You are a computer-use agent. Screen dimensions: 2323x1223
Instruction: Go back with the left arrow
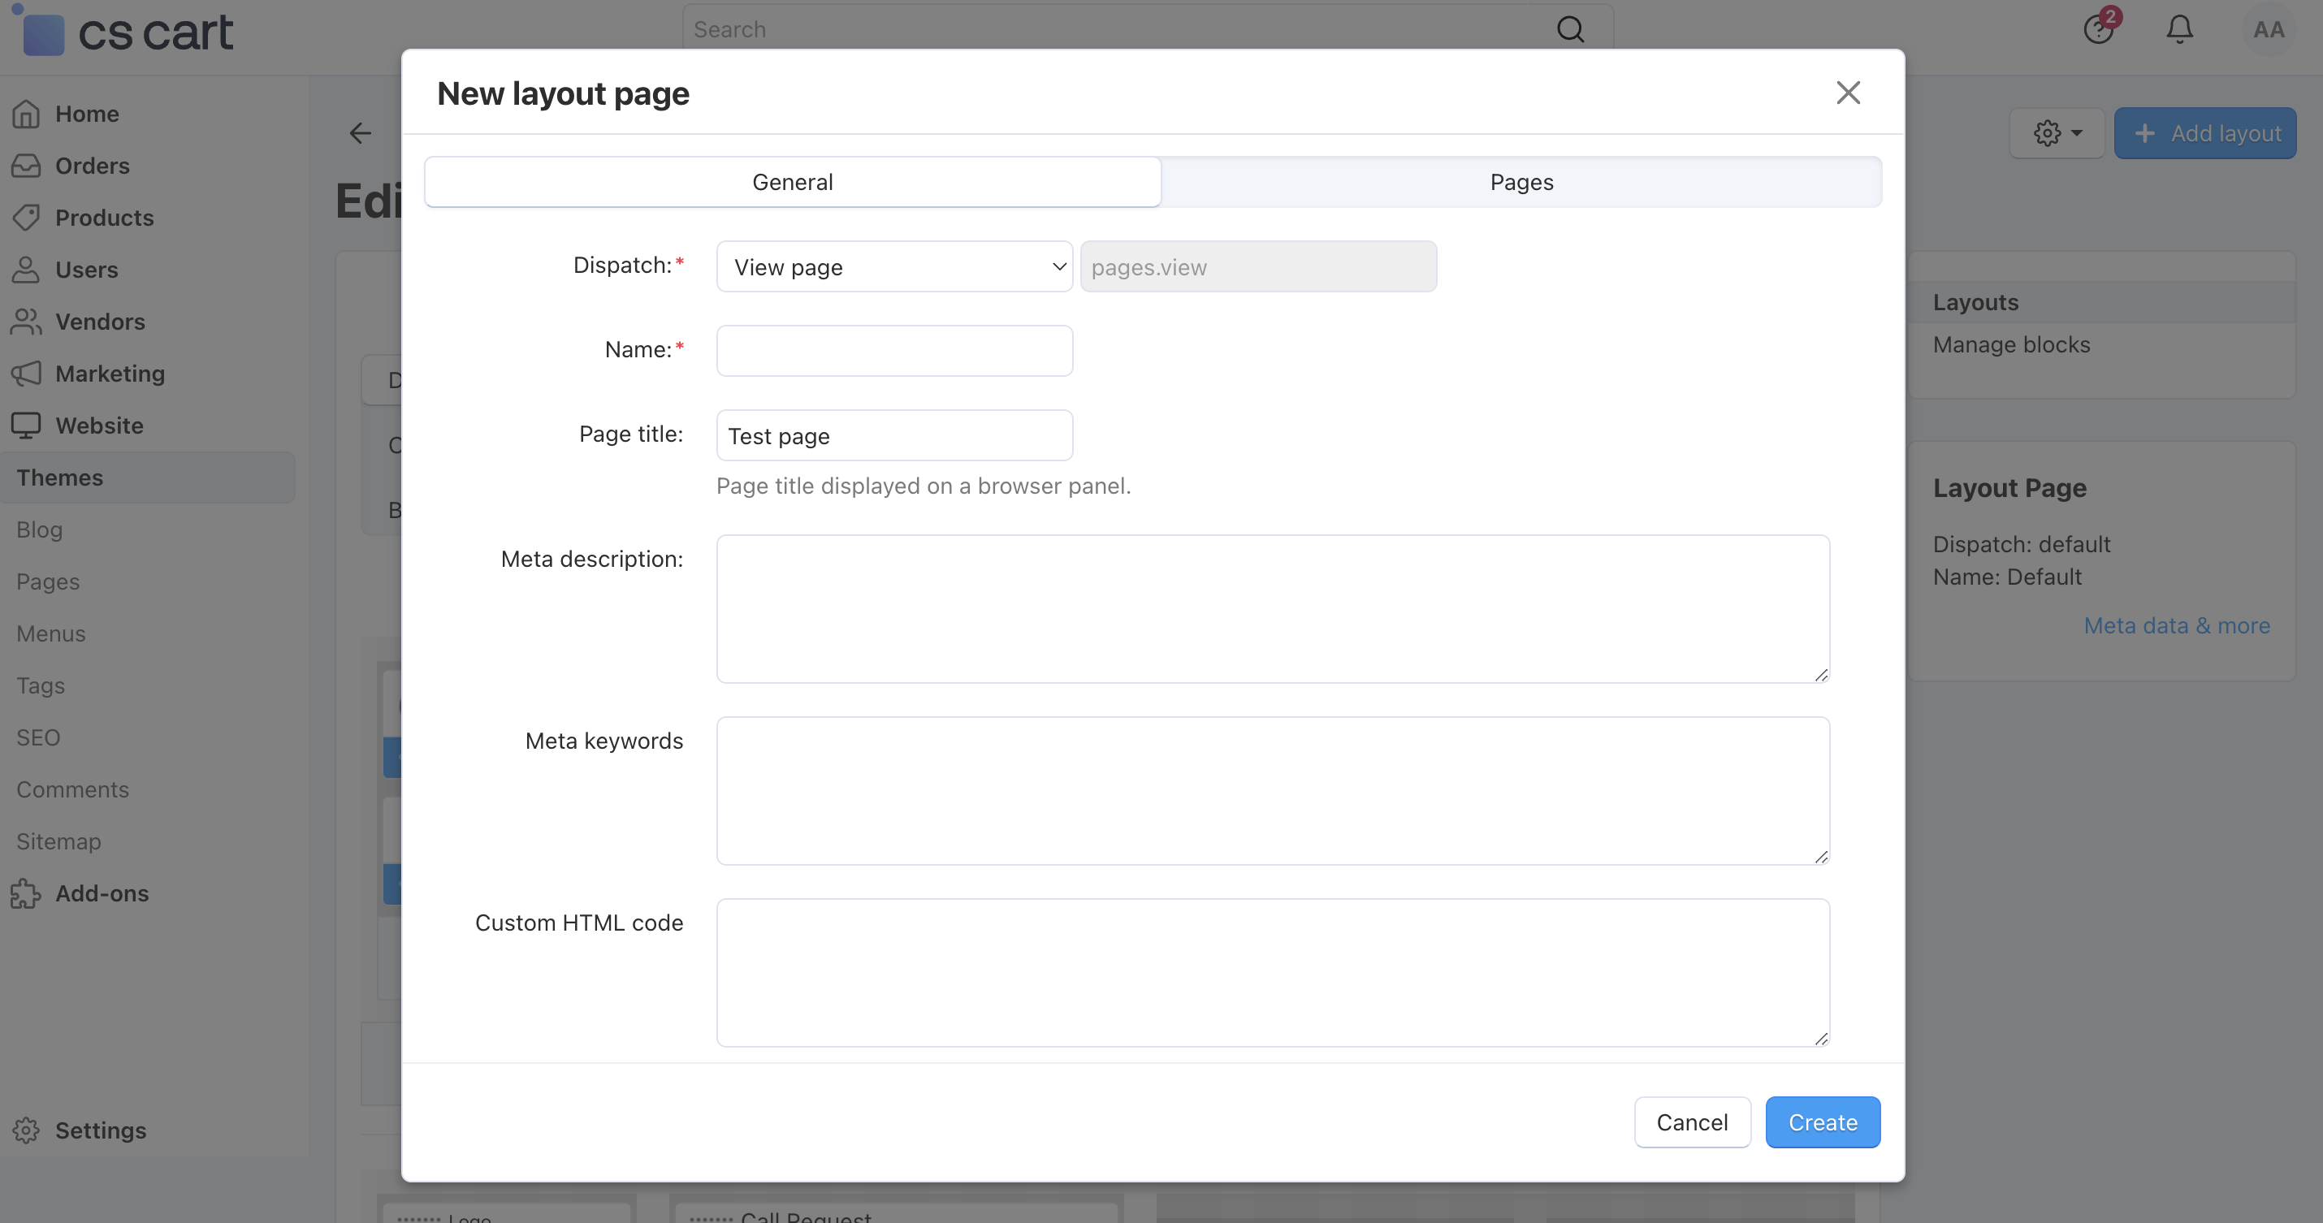pos(361,133)
